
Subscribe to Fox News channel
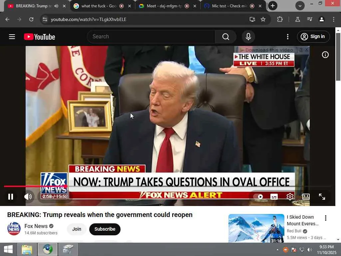[x=105, y=229]
